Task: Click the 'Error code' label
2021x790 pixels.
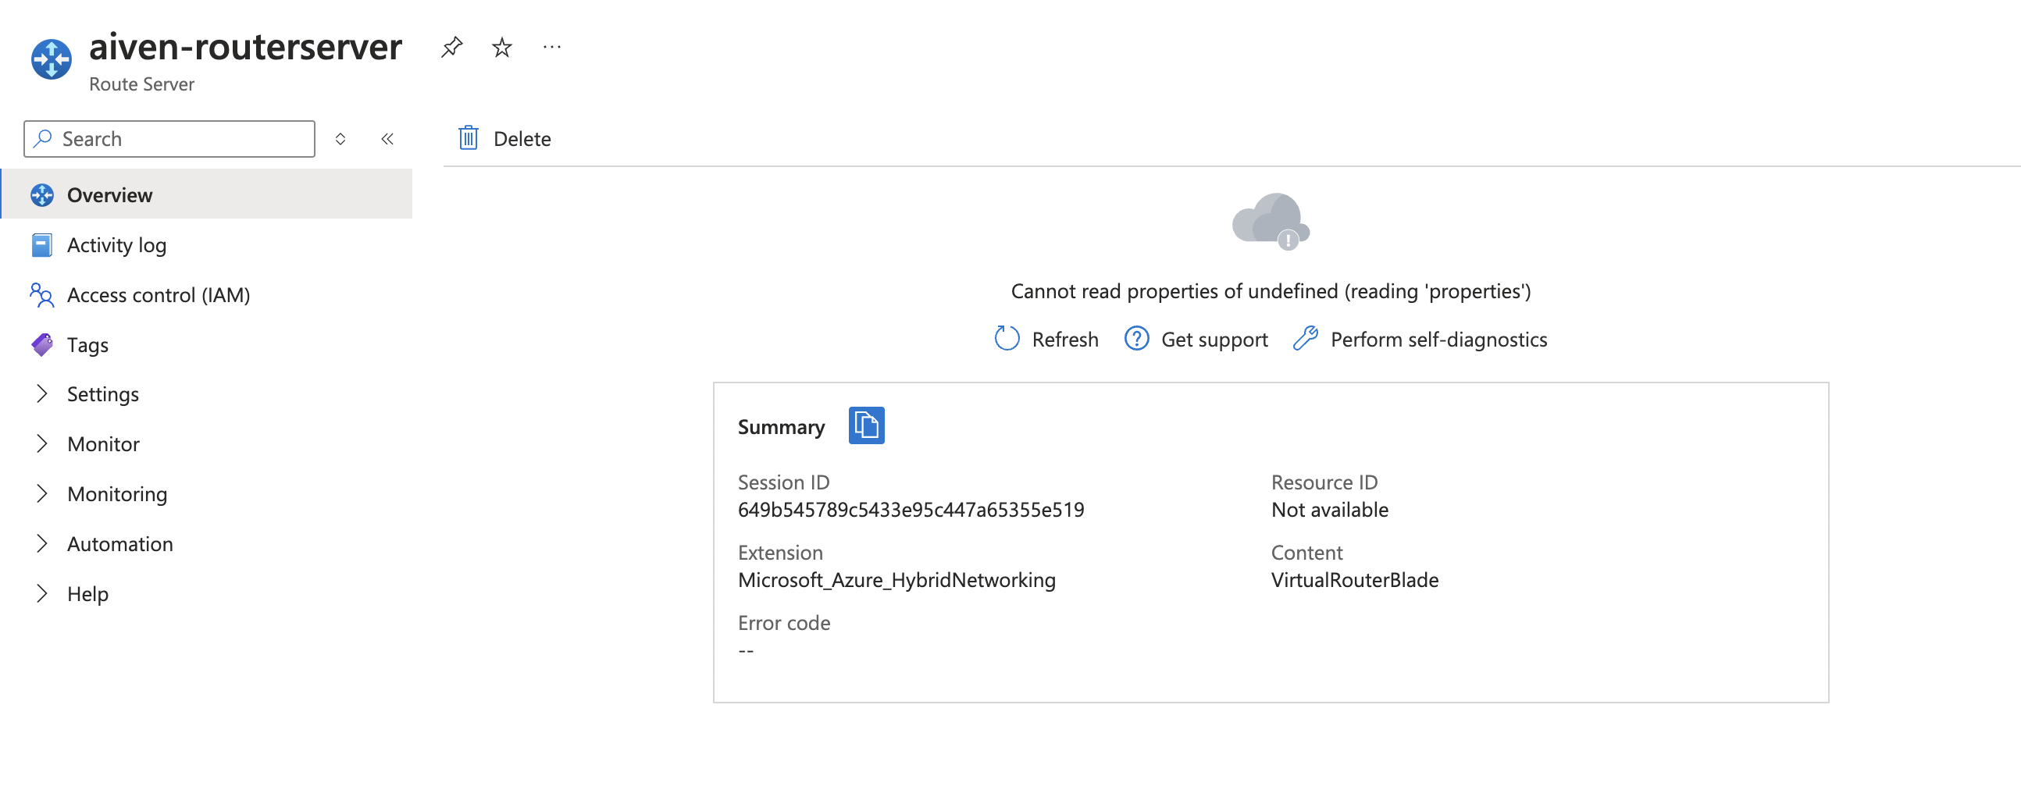Action: point(784,623)
